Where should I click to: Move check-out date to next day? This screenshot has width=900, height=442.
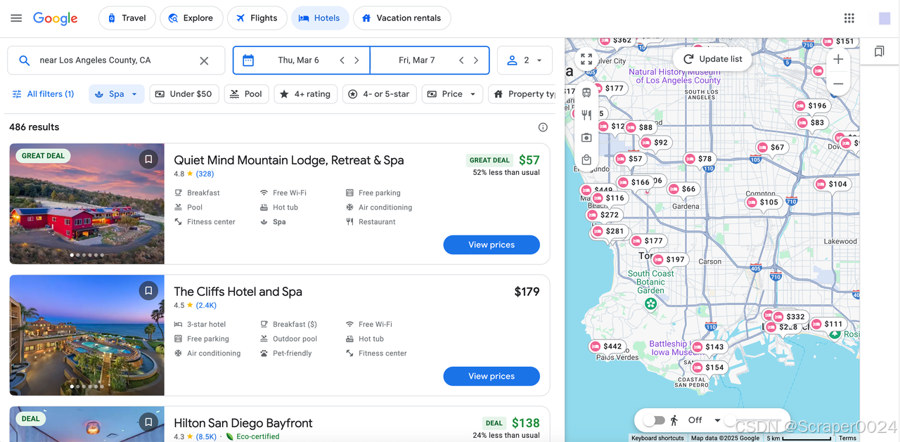[476, 60]
